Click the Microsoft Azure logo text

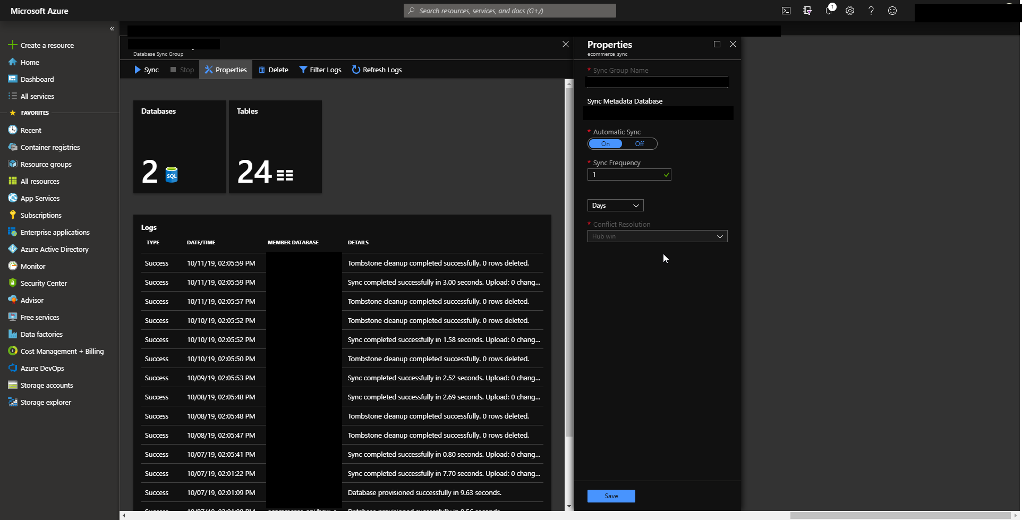click(x=39, y=11)
